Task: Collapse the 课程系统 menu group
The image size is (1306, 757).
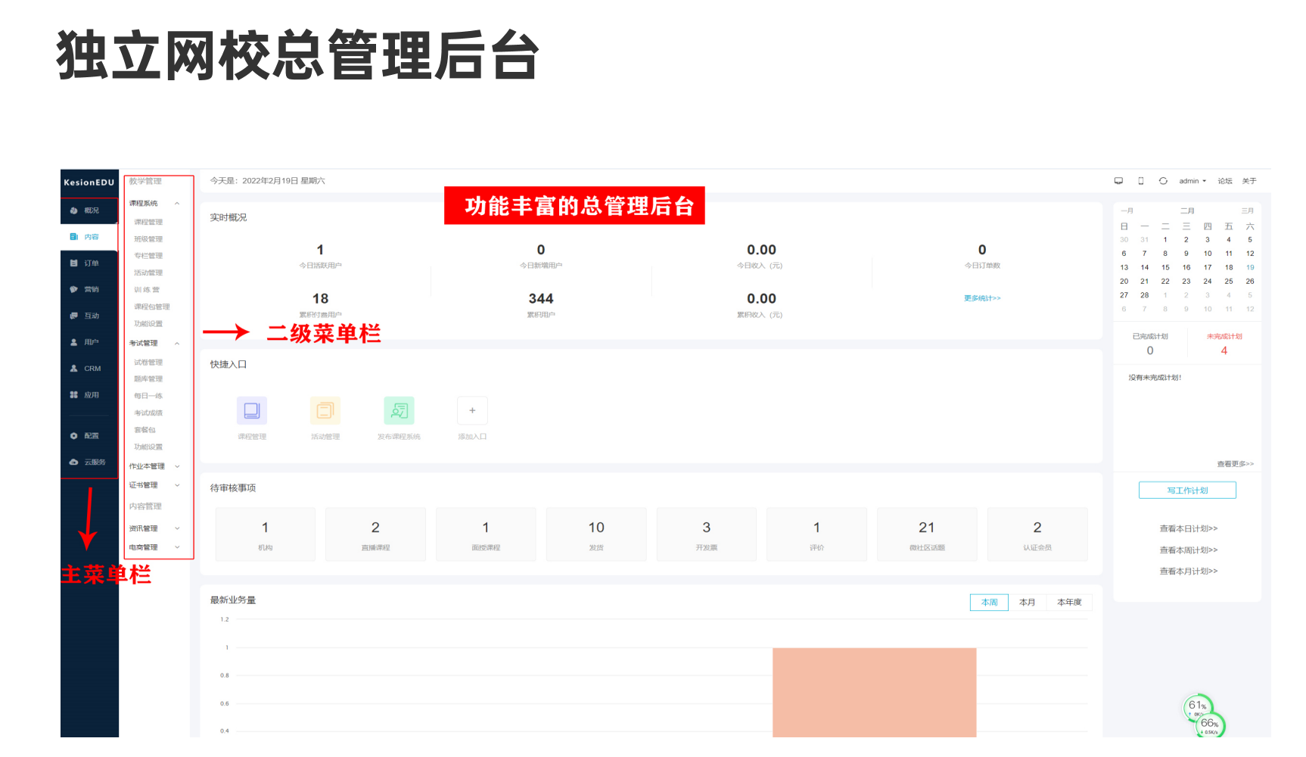Action: [177, 204]
